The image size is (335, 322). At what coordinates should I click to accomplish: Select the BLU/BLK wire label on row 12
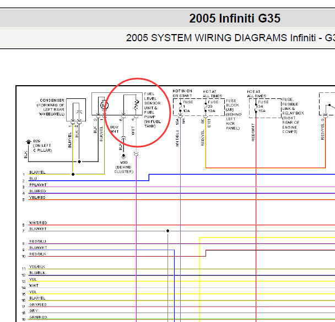tap(37, 273)
